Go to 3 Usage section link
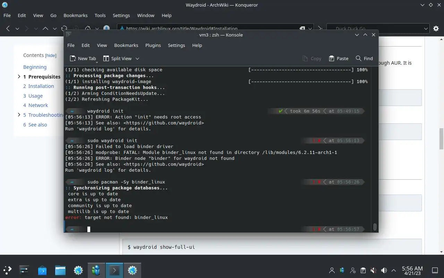This screenshot has height=278, width=444. (33, 96)
